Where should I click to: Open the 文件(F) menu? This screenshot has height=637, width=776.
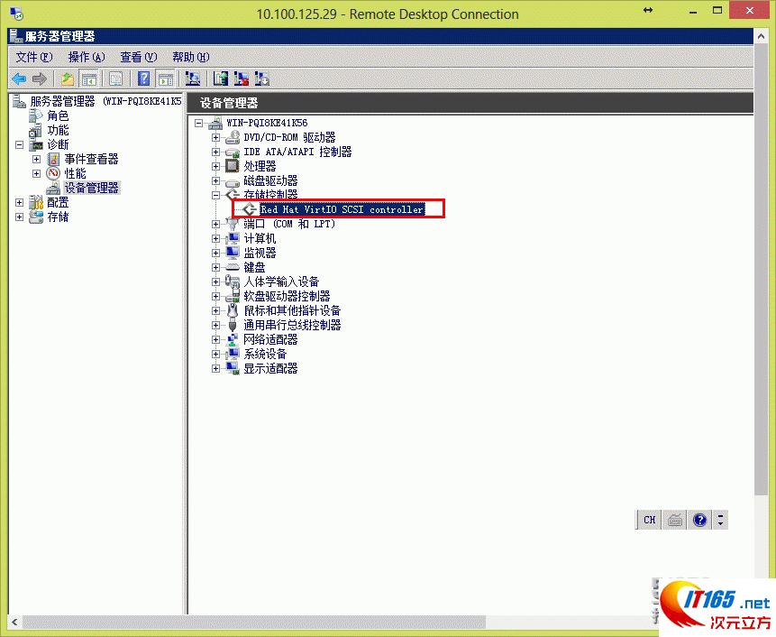pos(34,57)
